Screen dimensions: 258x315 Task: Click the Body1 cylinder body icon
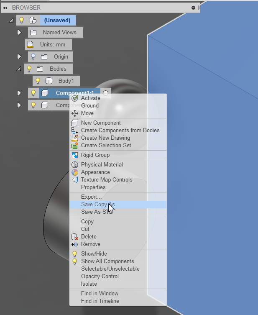[x=49, y=81]
